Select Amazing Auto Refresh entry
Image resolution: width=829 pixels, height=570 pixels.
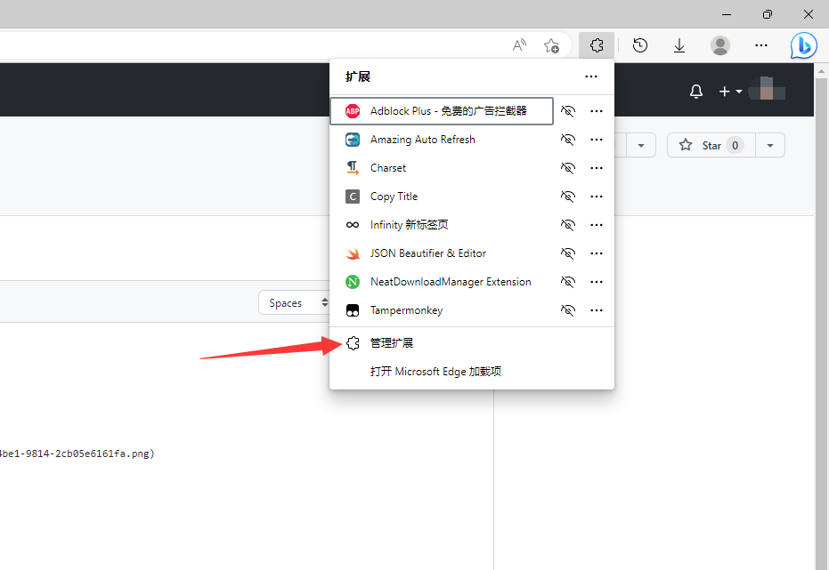point(442,140)
